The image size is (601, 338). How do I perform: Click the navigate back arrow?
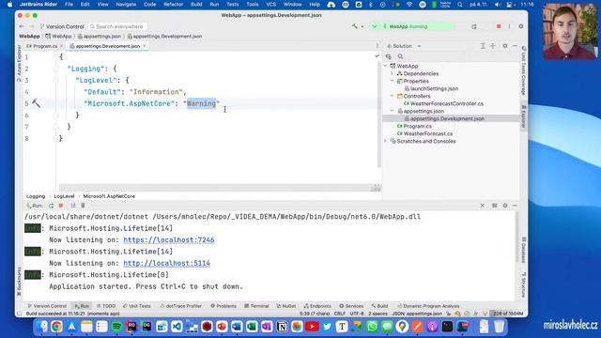pyautogui.click(x=22, y=26)
